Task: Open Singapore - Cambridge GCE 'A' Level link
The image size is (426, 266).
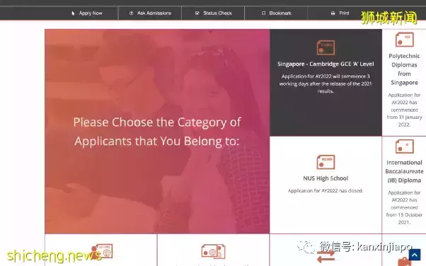Action: tap(326, 64)
